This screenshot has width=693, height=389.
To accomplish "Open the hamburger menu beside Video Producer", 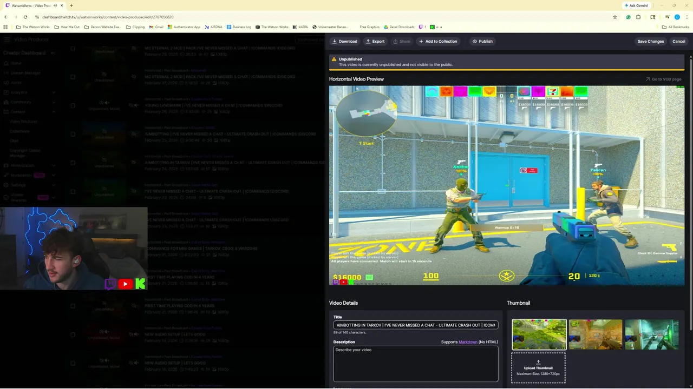I will tap(6, 39).
